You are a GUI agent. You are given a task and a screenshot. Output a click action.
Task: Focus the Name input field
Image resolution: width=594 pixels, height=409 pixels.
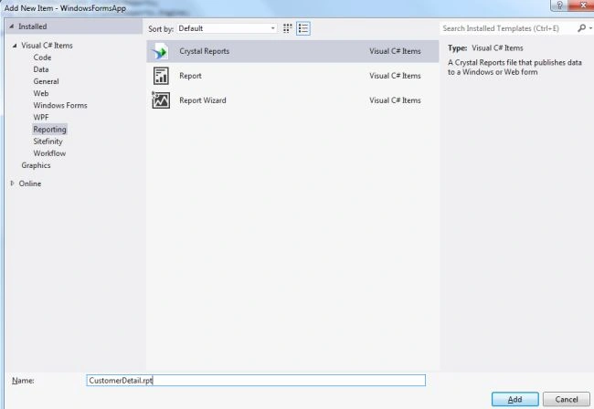[256, 381]
